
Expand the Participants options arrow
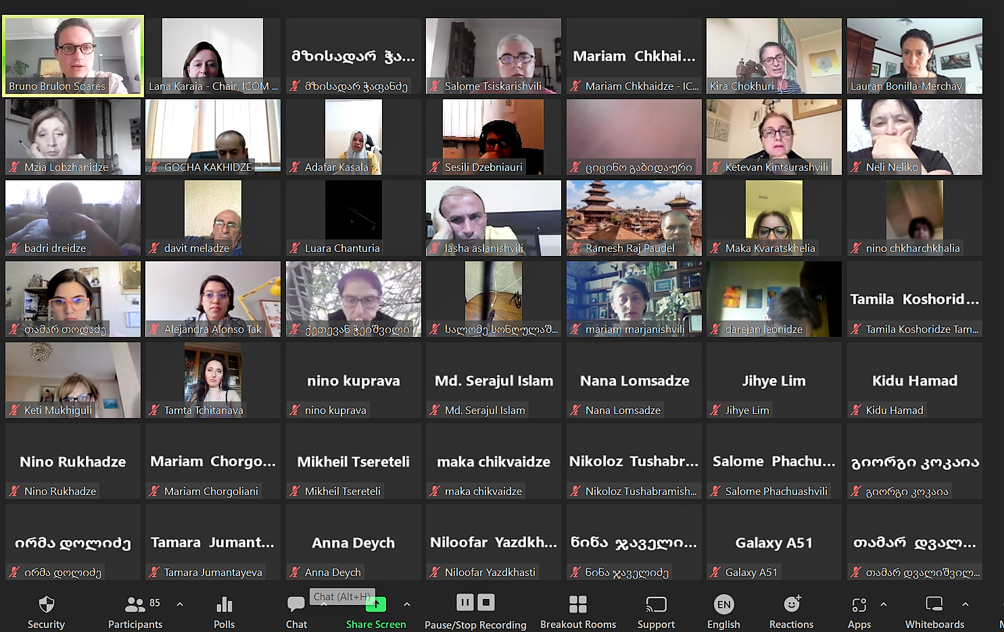tap(180, 604)
